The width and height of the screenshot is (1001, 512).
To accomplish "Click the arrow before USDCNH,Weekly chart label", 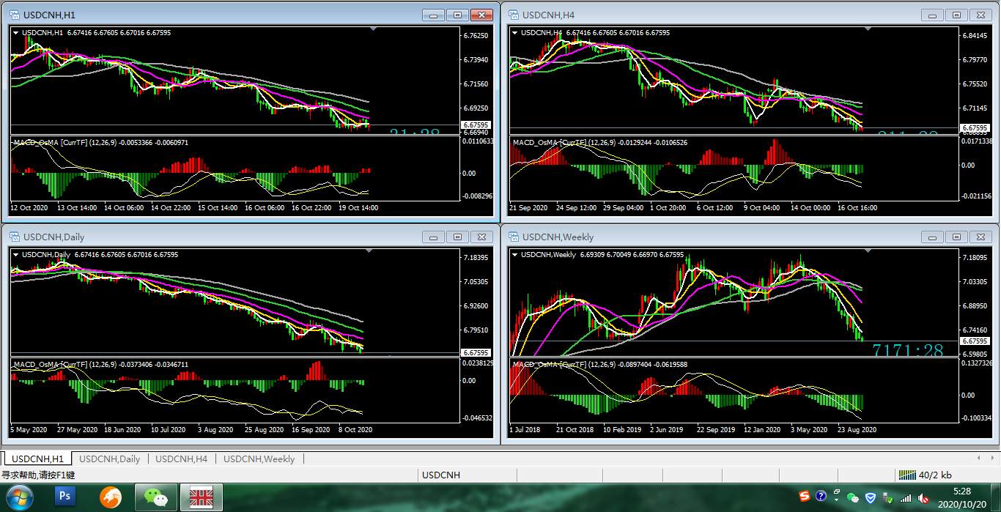I will tap(515, 254).
